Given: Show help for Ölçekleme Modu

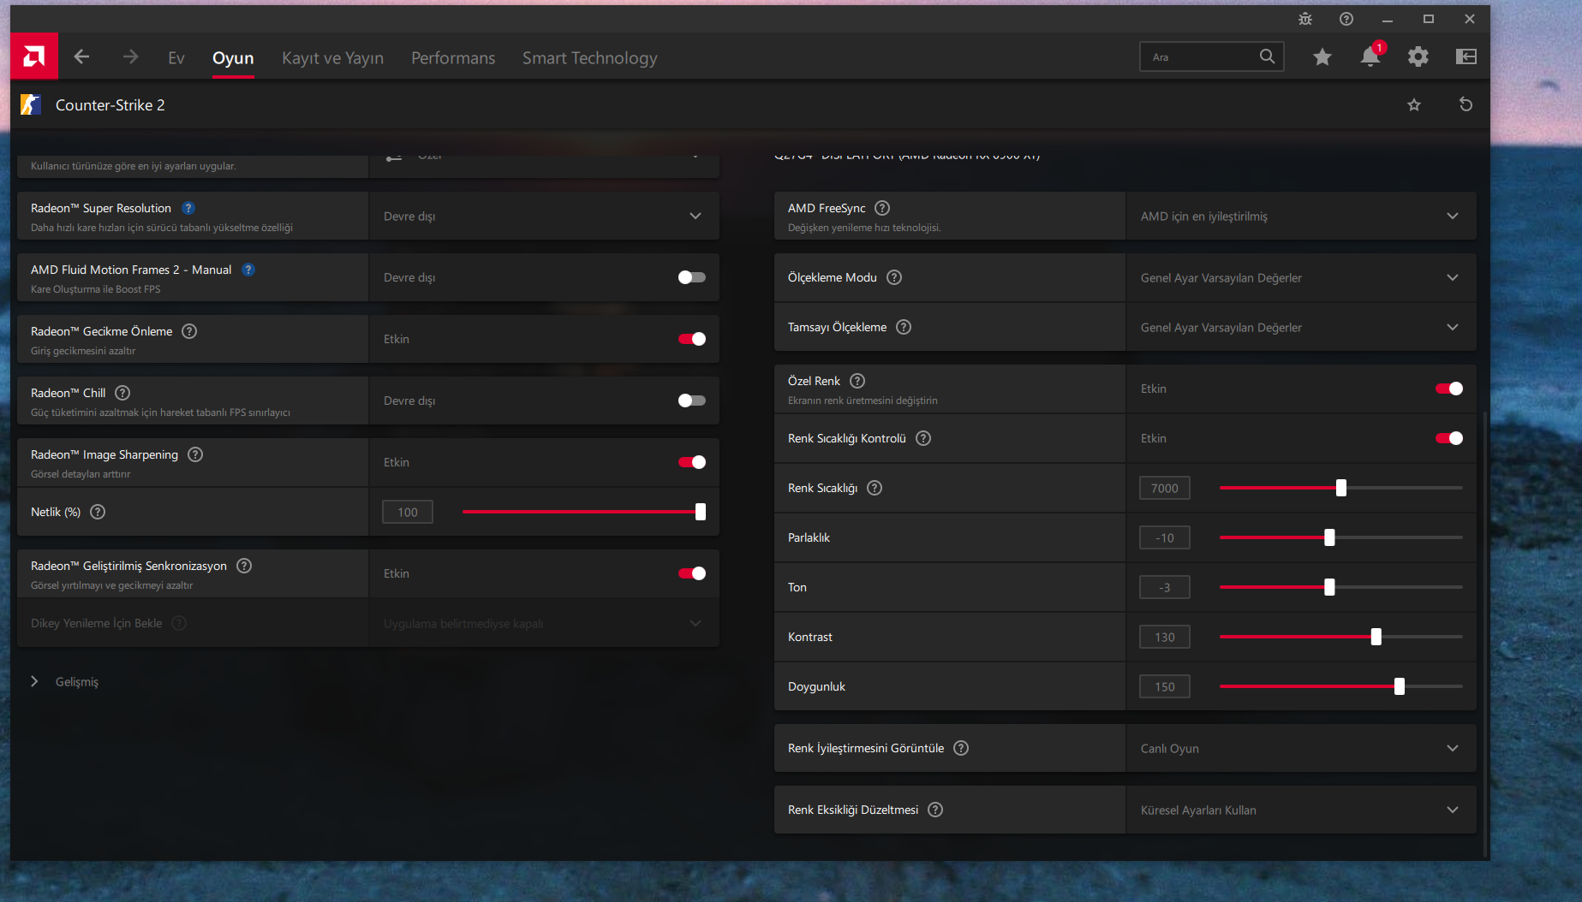Looking at the screenshot, I should (x=894, y=277).
